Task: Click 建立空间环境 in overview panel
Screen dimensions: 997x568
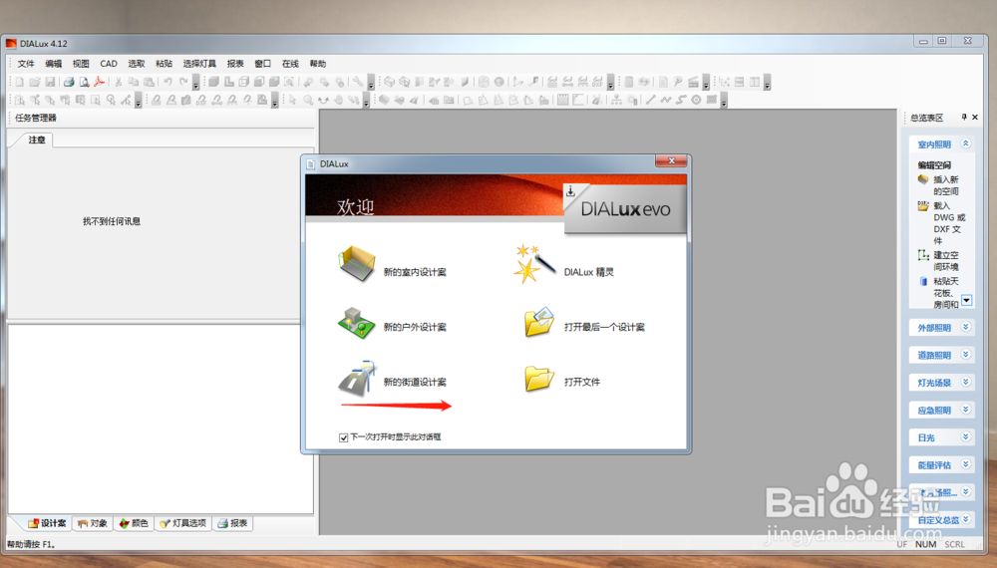Action: [945, 260]
